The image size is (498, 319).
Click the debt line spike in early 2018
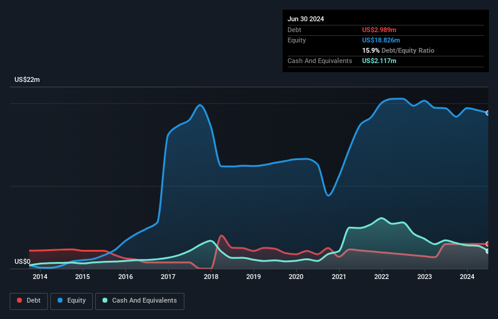click(x=221, y=235)
